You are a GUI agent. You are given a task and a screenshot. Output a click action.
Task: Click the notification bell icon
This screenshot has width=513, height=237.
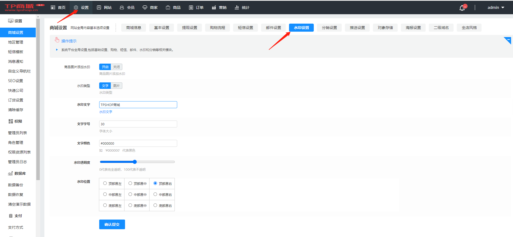462,8
